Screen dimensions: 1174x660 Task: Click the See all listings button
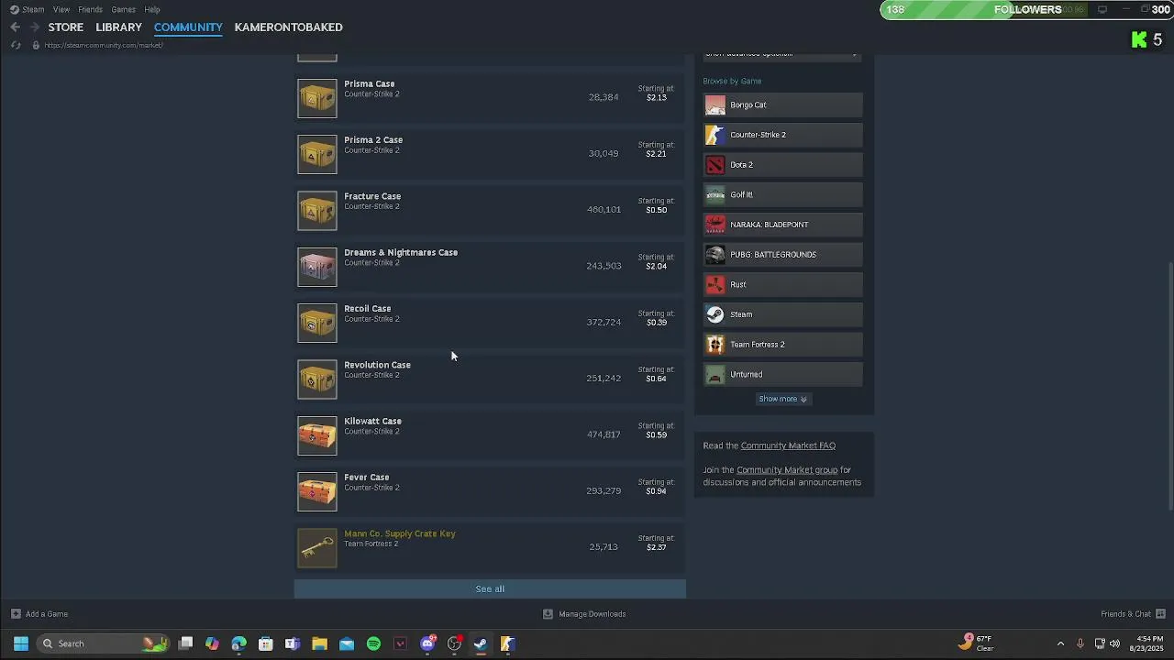point(490,588)
